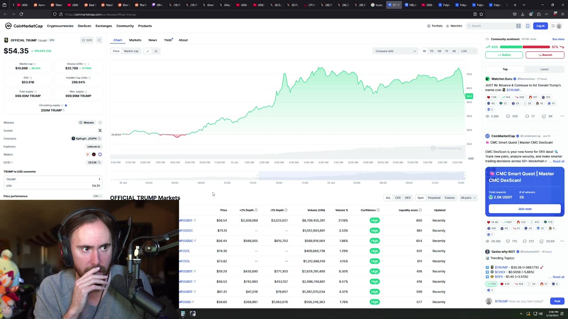The height and width of the screenshot is (319, 568).
Task: Set chart range to 7D
Action: point(432,51)
